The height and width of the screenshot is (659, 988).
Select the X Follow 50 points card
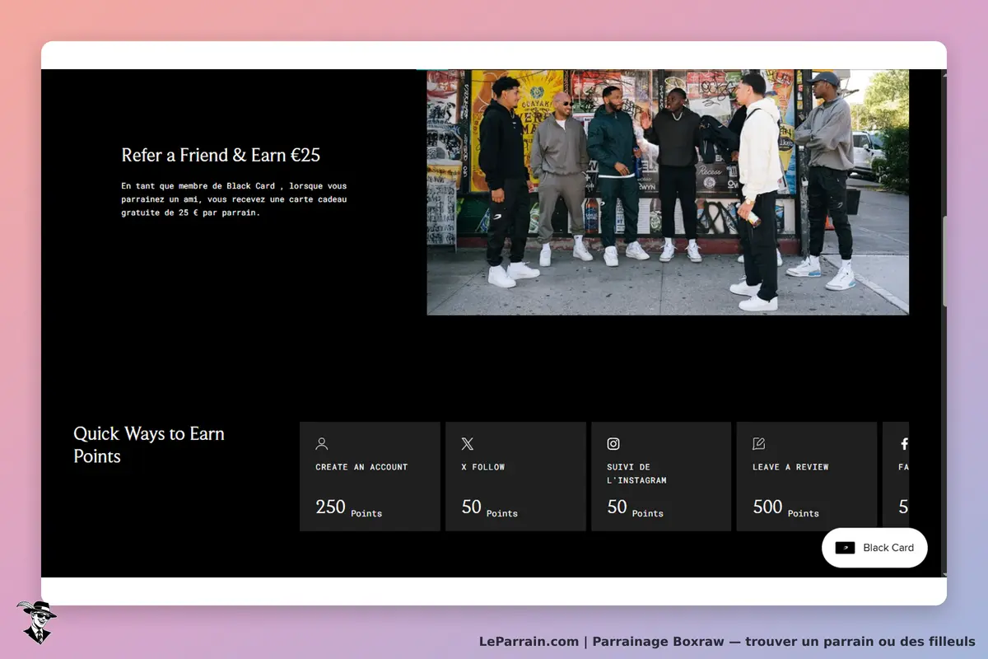pyautogui.click(x=515, y=477)
